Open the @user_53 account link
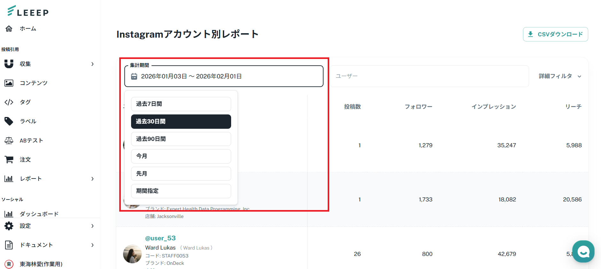601x269 pixels. [160, 238]
